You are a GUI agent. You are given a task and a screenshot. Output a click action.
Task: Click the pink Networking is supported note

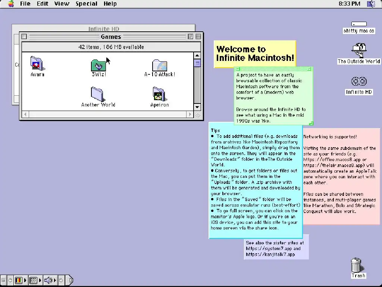[341, 176]
